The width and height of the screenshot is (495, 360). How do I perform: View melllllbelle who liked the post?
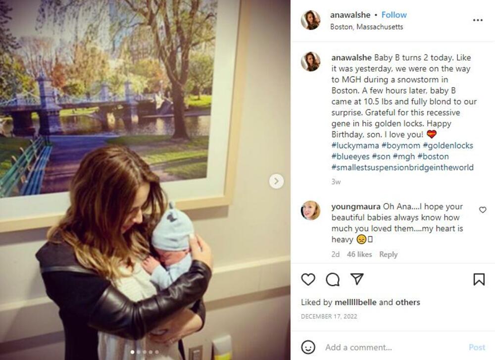point(355,302)
